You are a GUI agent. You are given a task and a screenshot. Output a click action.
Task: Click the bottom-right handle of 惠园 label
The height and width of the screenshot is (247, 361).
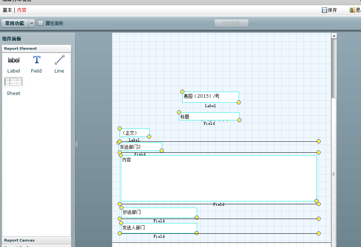click(x=239, y=102)
